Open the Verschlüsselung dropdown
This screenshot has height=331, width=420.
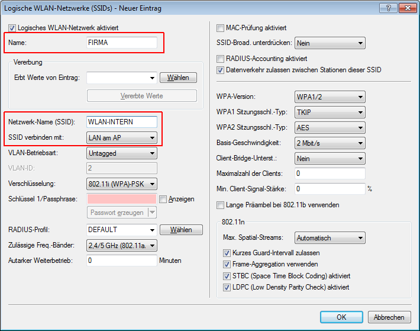(121, 184)
